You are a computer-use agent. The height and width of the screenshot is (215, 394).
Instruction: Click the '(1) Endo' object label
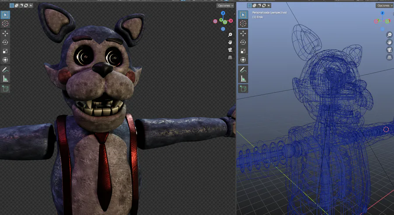[257, 17]
